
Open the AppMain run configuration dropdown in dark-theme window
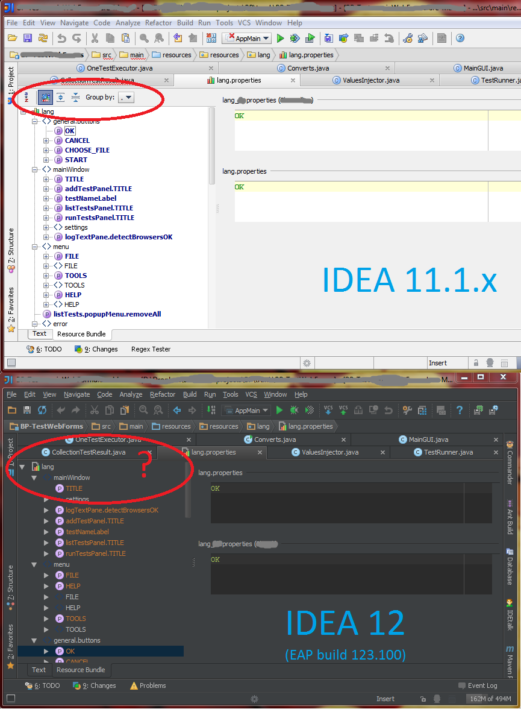pos(247,411)
